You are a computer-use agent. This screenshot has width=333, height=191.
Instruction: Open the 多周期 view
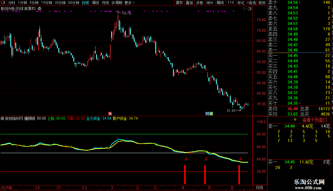[x=117, y=3]
